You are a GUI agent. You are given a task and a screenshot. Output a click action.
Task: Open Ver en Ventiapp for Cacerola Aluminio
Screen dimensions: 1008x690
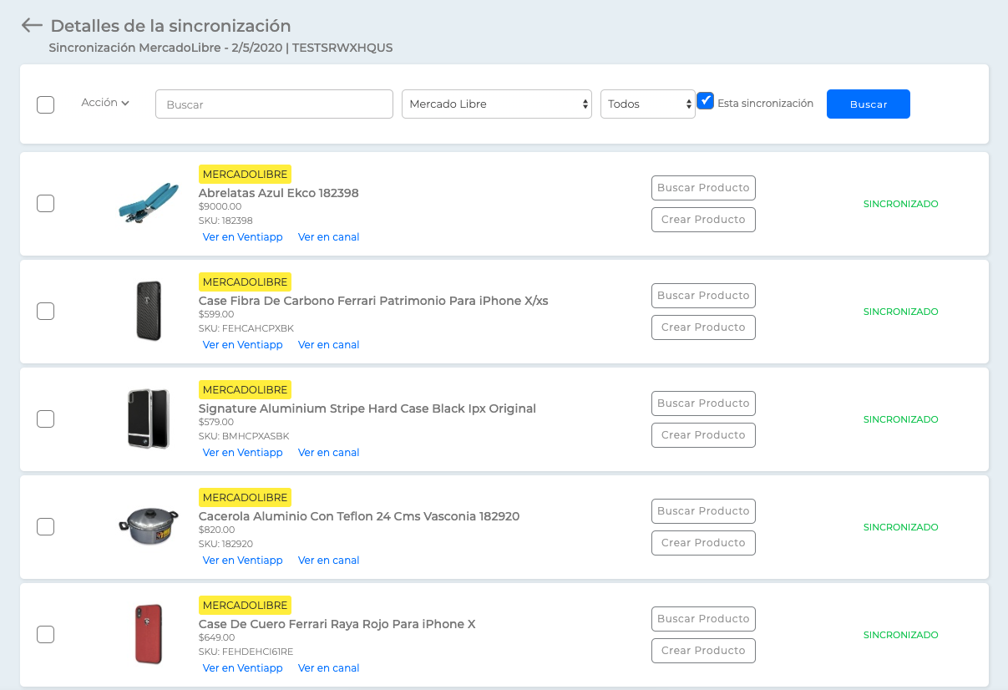tap(243, 561)
